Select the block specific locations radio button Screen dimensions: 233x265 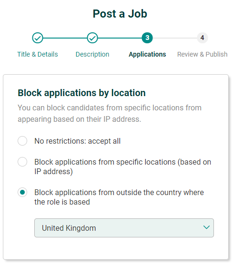[22, 162]
